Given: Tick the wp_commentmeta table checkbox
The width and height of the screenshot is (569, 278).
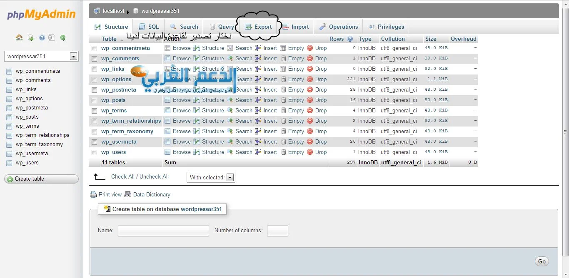Looking at the screenshot, I should point(94,48).
